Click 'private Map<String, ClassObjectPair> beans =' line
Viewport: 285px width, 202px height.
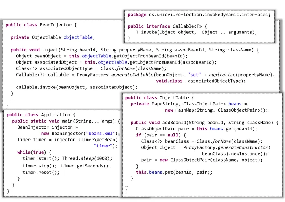[189, 104]
